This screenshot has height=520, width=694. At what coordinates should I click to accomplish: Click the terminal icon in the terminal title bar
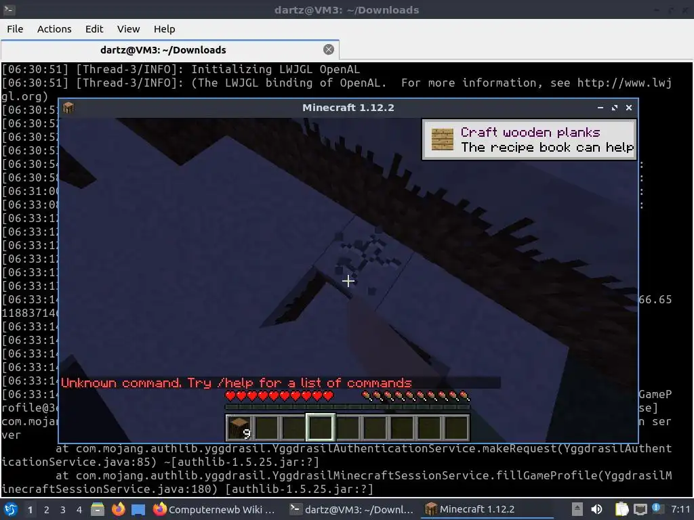(9, 9)
